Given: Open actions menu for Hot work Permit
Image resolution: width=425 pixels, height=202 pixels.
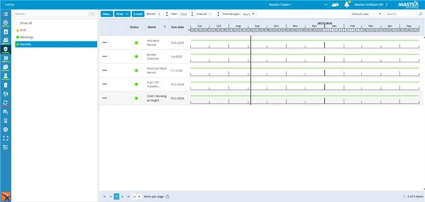Looking at the screenshot, I should (x=105, y=43).
